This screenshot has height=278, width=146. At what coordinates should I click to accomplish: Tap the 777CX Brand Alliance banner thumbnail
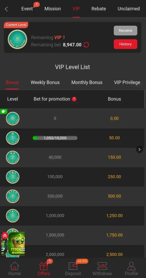16,244
